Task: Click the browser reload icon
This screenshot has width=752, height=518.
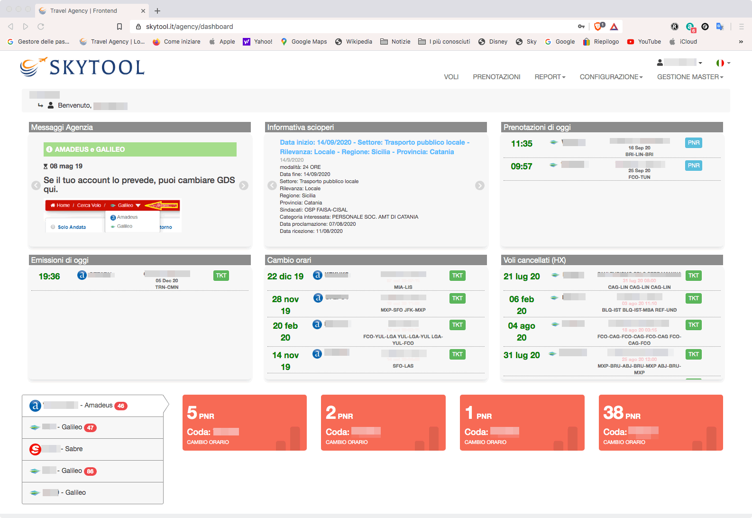Action: [41, 27]
